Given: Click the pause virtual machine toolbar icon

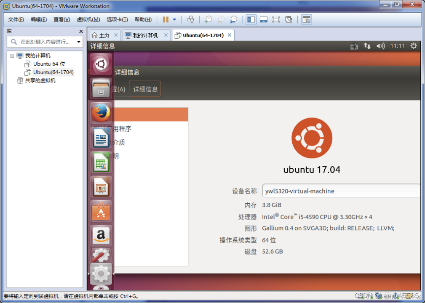Looking at the screenshot, I should coord(166,19).
